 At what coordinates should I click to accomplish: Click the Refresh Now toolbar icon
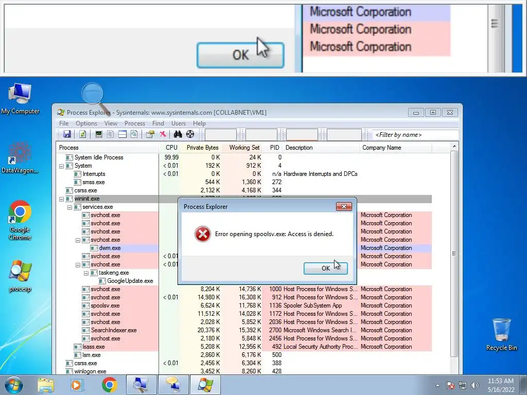pos(82,134)
